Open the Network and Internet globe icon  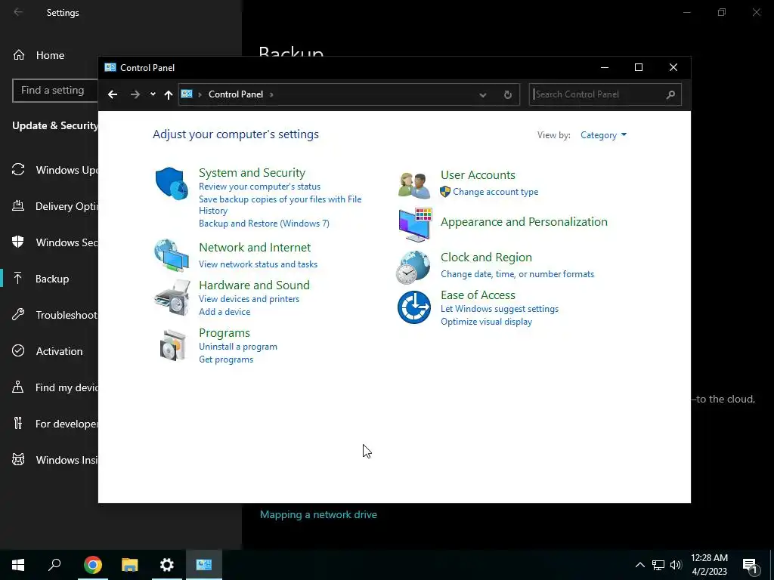click(172, 255)
